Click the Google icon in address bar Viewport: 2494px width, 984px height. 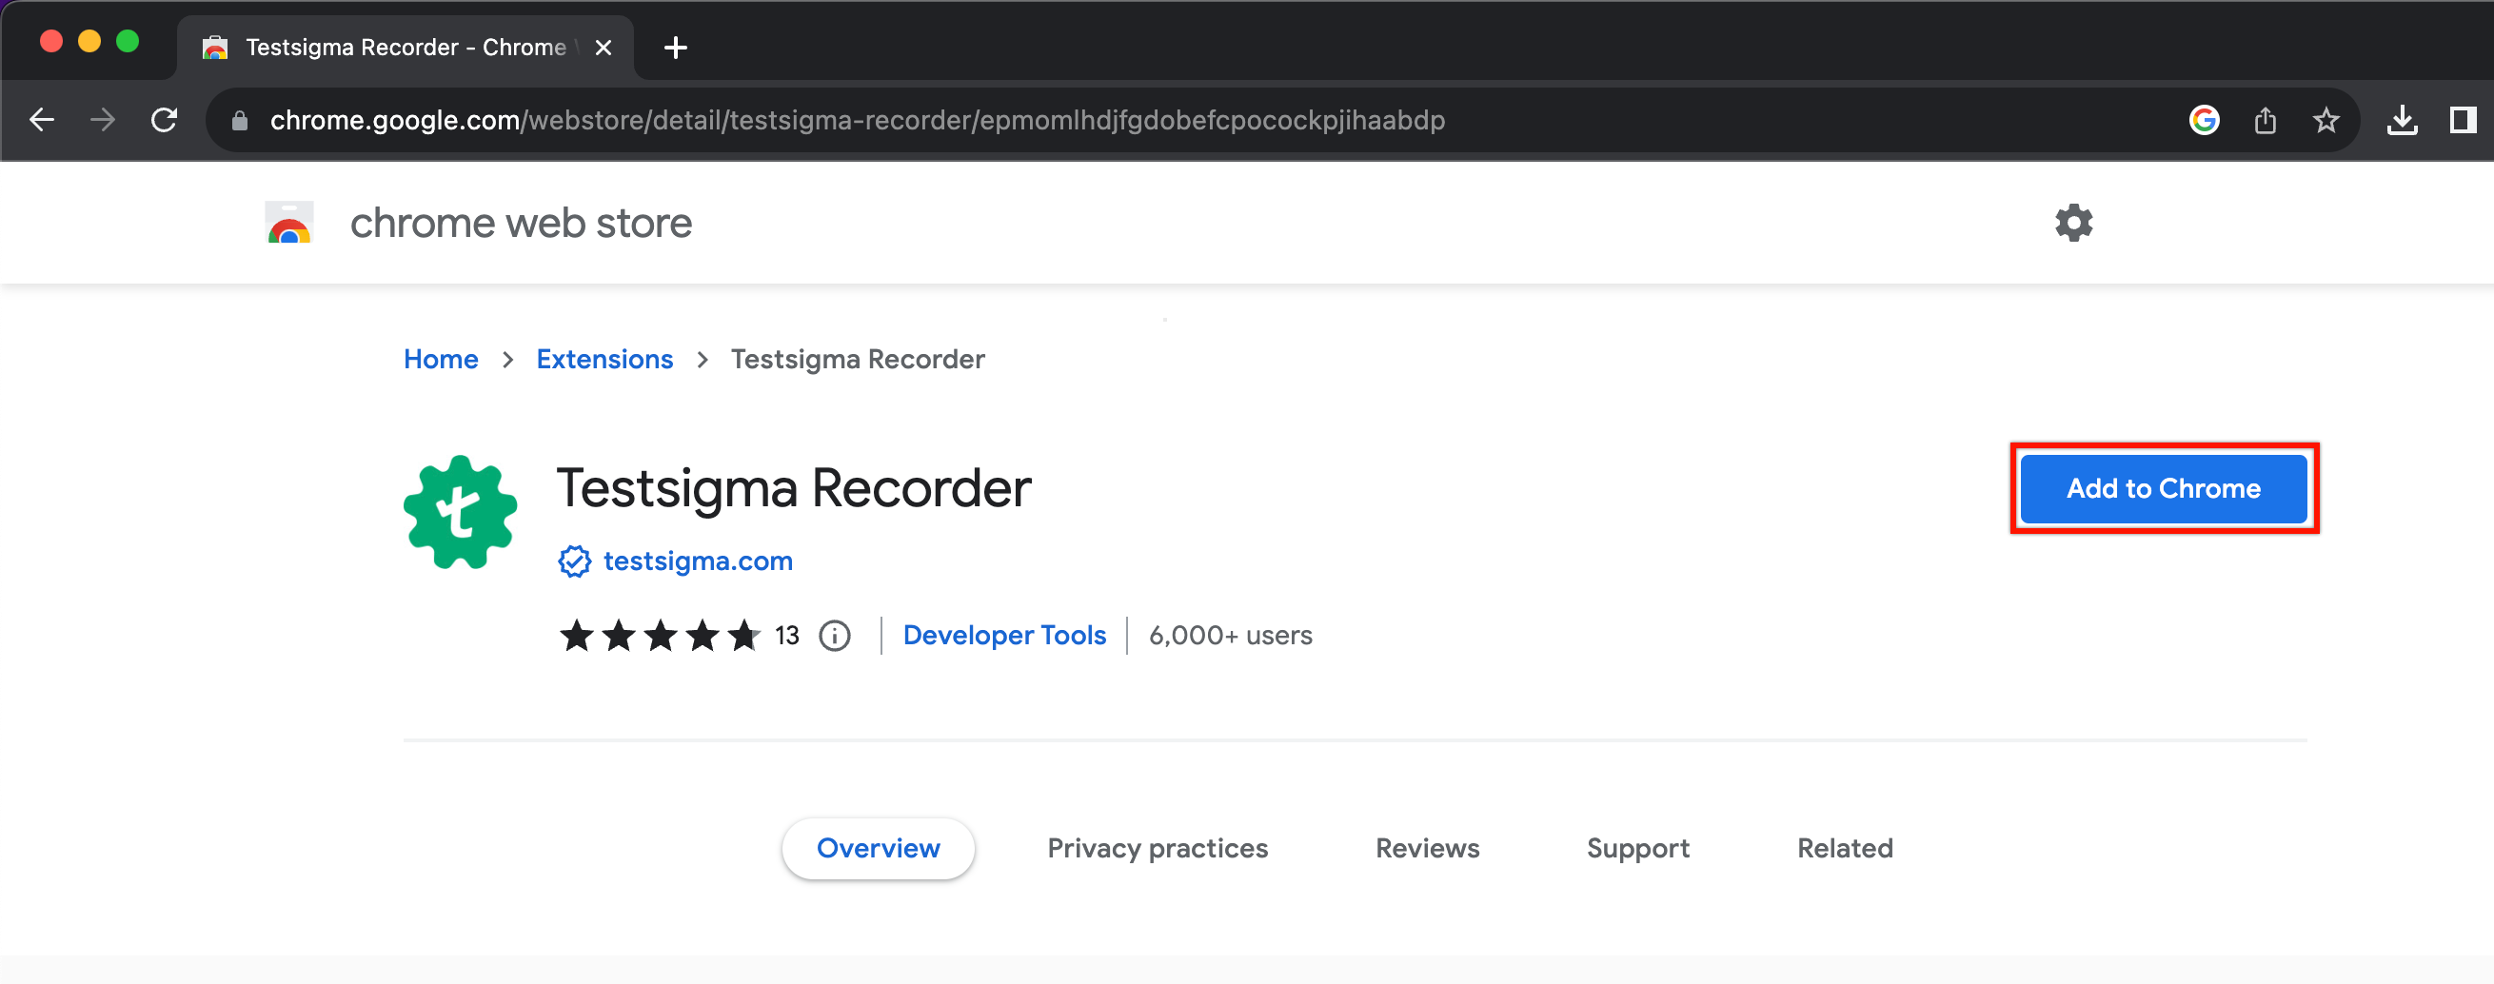pyautogui.click(x=2204, y=120)
